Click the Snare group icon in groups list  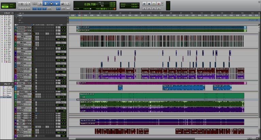3,93
